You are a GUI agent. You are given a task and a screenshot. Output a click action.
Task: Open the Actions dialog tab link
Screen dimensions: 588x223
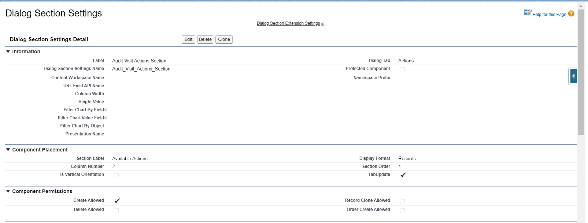tap(406, 61)
